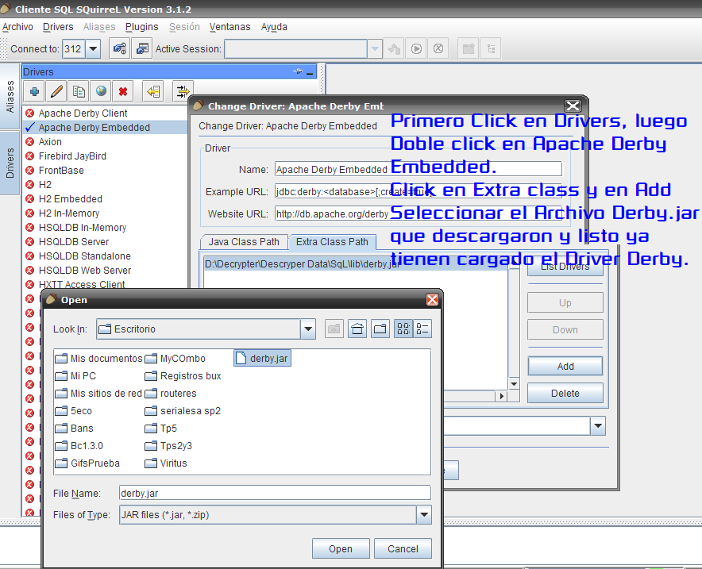Close the Open file dialog
Viewport: 702px width, 569px height.
tap(432, 300)
